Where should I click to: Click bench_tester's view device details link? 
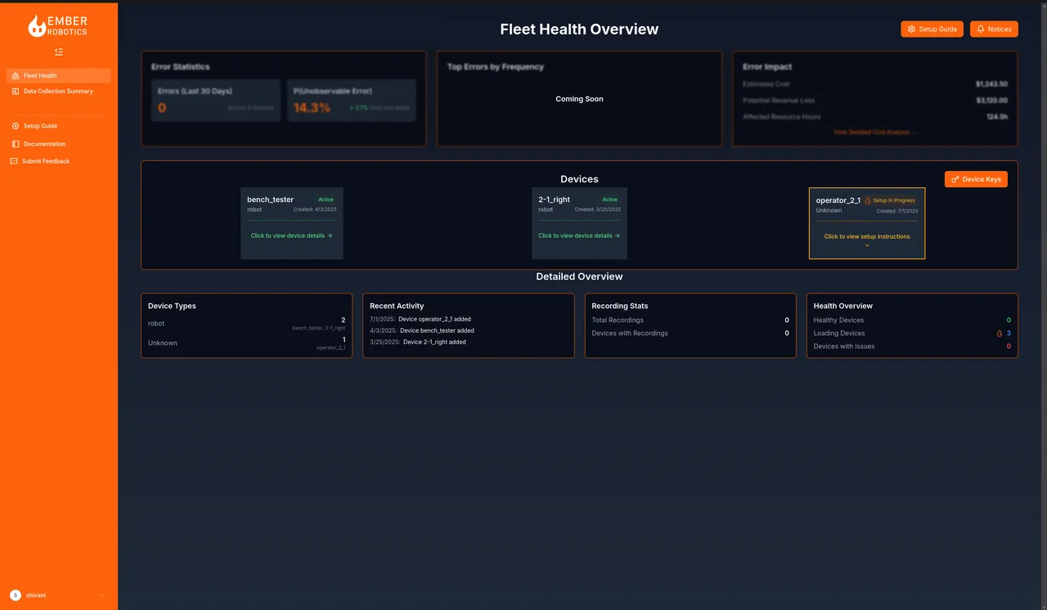click(291, 235)
